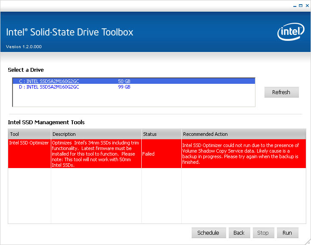Click the Stop button
The height and width of the screenshot is (245, 311).
pyautogui.click(x=263, y=233)
